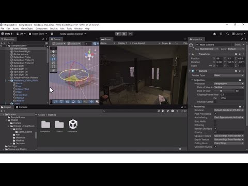Enable Dithering checkbox

click(215, 125)
